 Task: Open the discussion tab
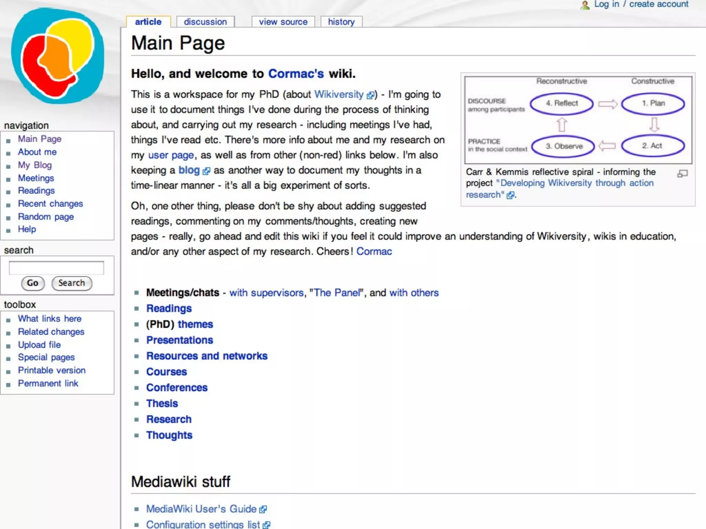(205, 22)
